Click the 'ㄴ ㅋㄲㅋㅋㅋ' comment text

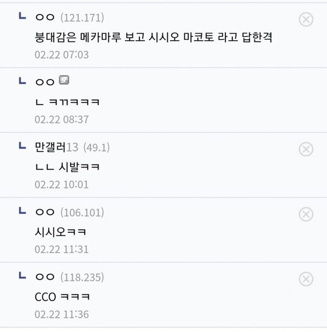click(x=66, y=102)
